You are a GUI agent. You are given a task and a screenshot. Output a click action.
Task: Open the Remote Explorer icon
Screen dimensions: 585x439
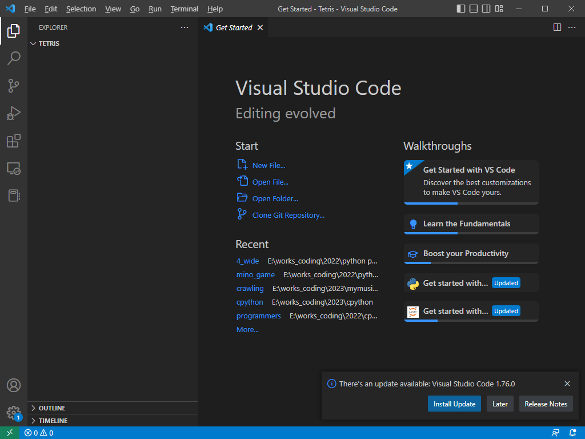[14, 169]
